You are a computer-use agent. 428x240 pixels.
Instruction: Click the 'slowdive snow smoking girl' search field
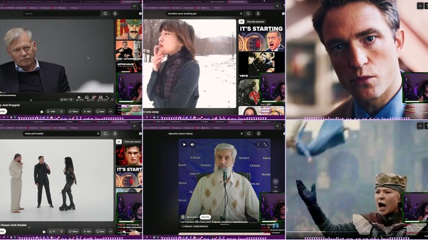pos(202,13)
